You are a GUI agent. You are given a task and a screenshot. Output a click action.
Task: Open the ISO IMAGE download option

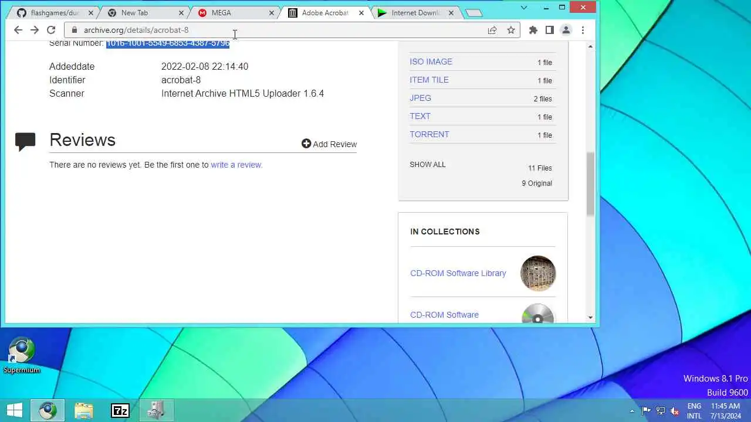(x=431, y=62)
